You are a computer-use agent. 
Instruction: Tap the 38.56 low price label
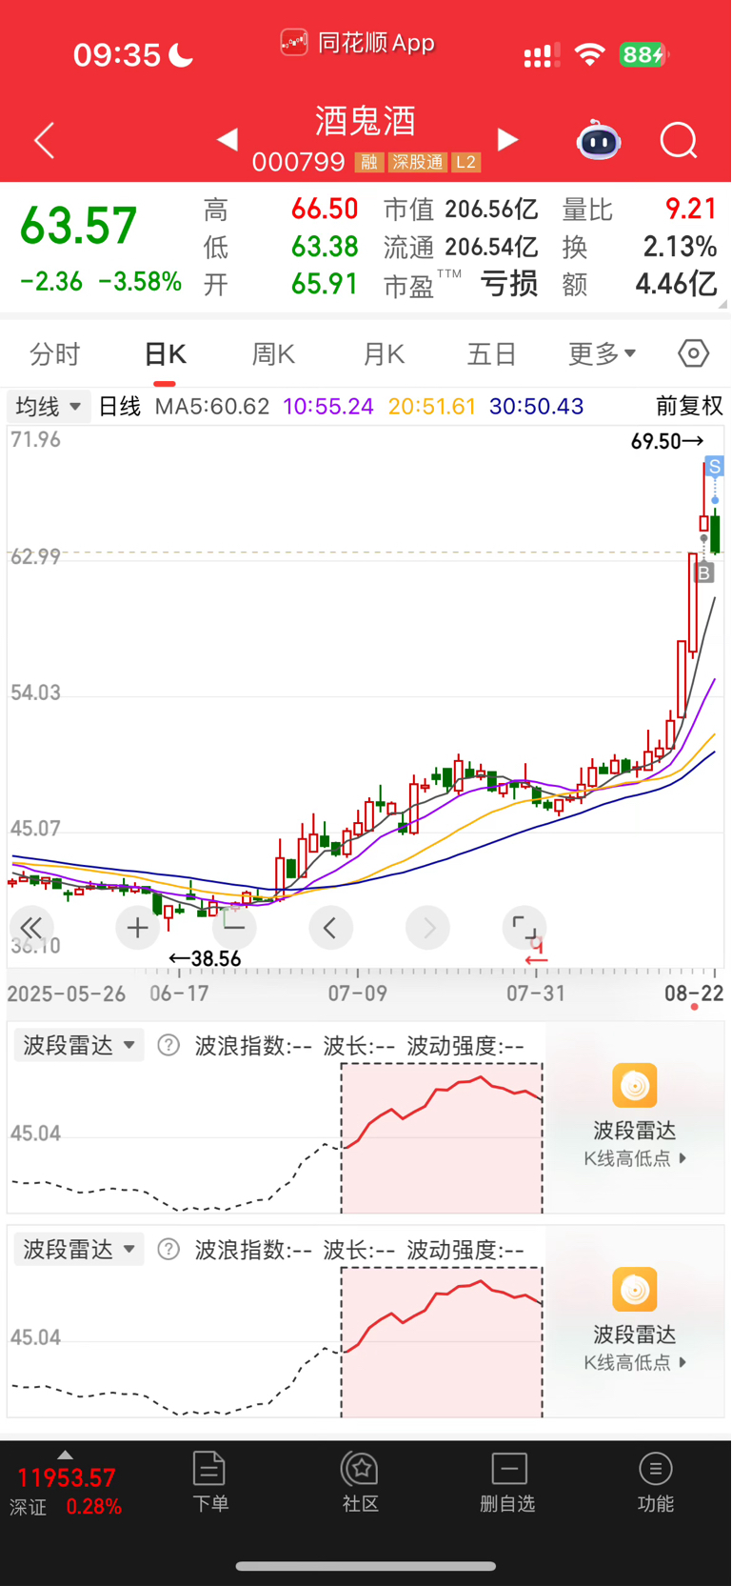coord(205,959)
